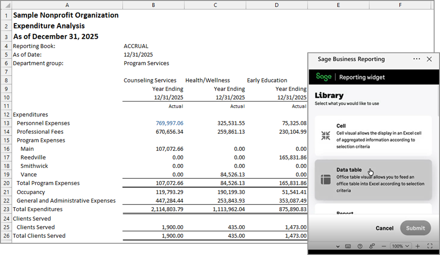The width and height of the screenshot is (440, 255).
Task: Click the widget pane vertical scrollbar
Action: [x=438, y=101]
